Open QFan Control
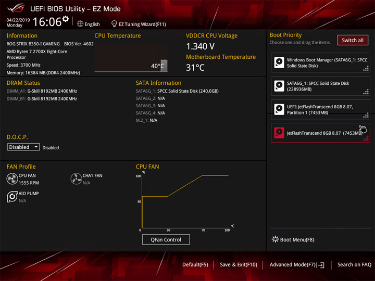This screenshot has width=375, height=281. click(166, 239)
